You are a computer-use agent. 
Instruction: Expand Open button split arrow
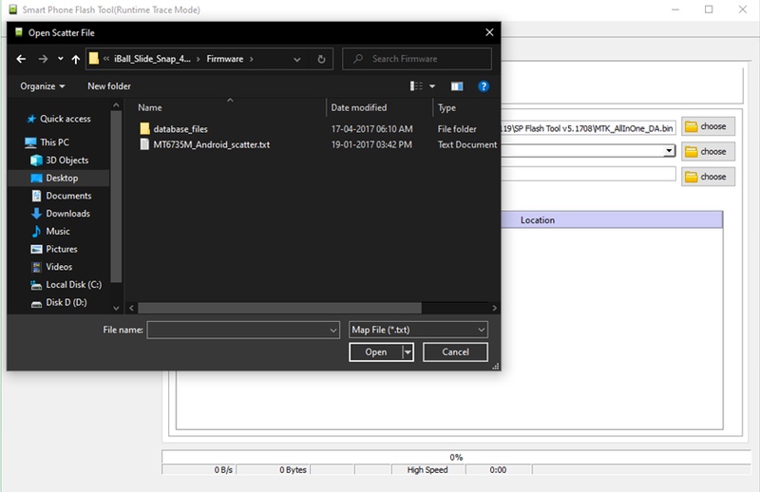click(408, 352)
